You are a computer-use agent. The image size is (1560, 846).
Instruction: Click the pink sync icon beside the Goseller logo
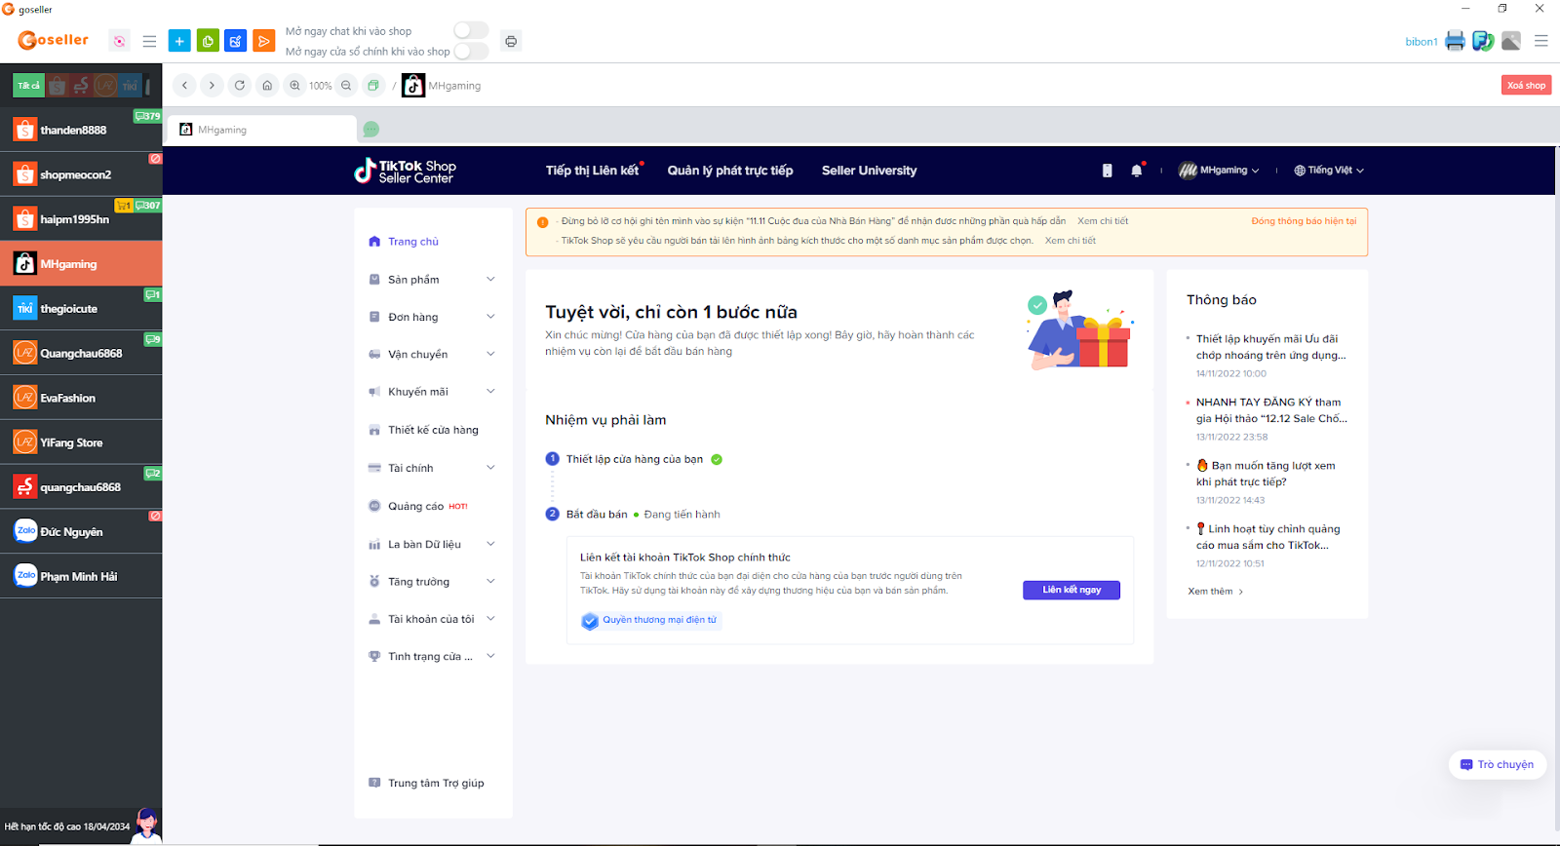[119, 41]
